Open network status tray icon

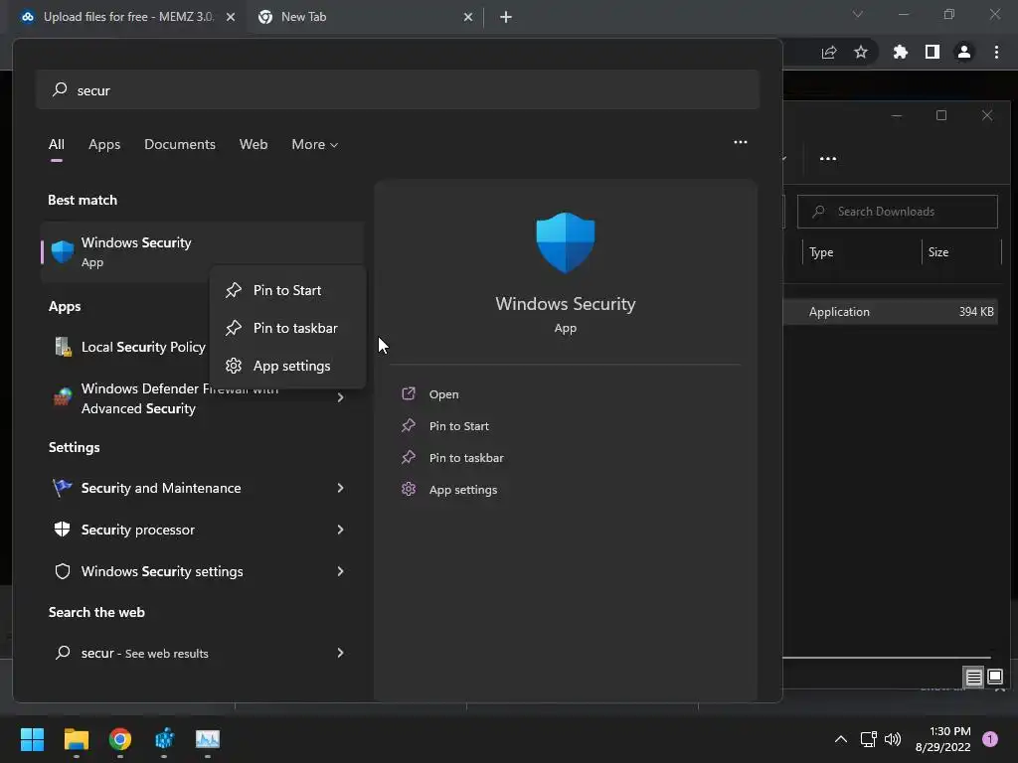coord(868,739)
